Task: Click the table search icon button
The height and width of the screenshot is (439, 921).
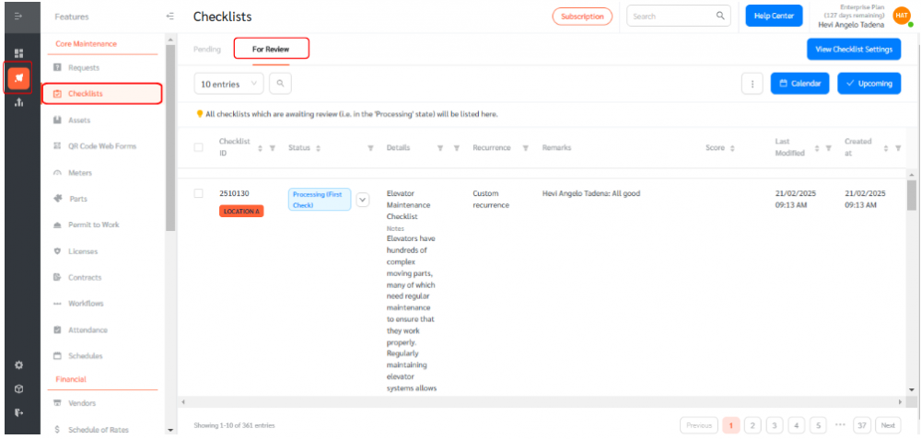Action: pos(280,84)
